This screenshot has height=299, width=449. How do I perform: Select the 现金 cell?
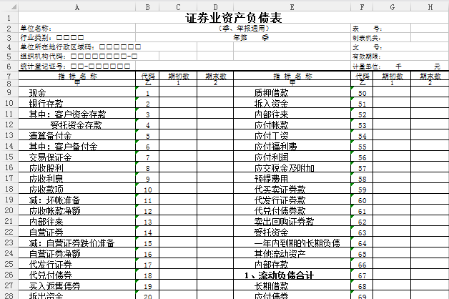[37, 93]
